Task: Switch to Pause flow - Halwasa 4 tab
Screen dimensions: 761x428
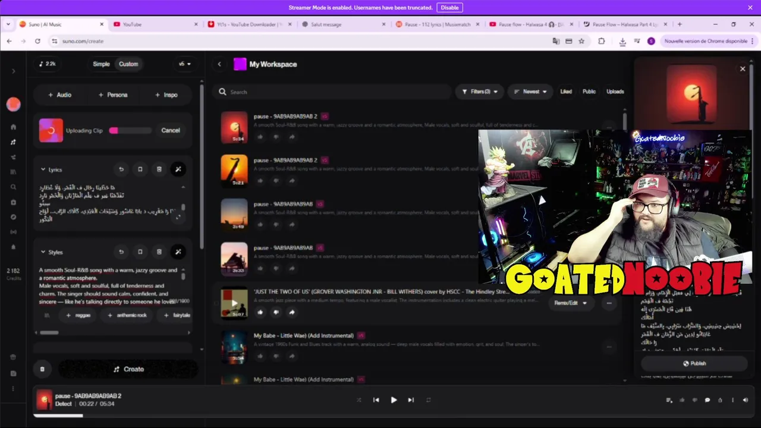Action: (531, 24)
